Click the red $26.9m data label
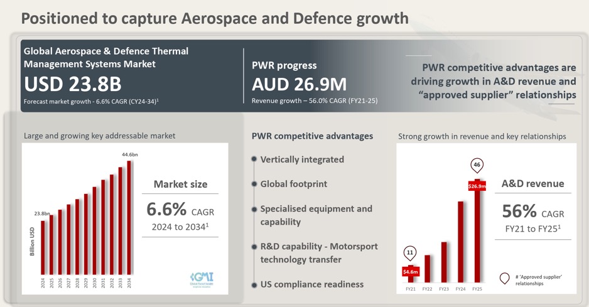589x307 pixels. click(477, 186)
